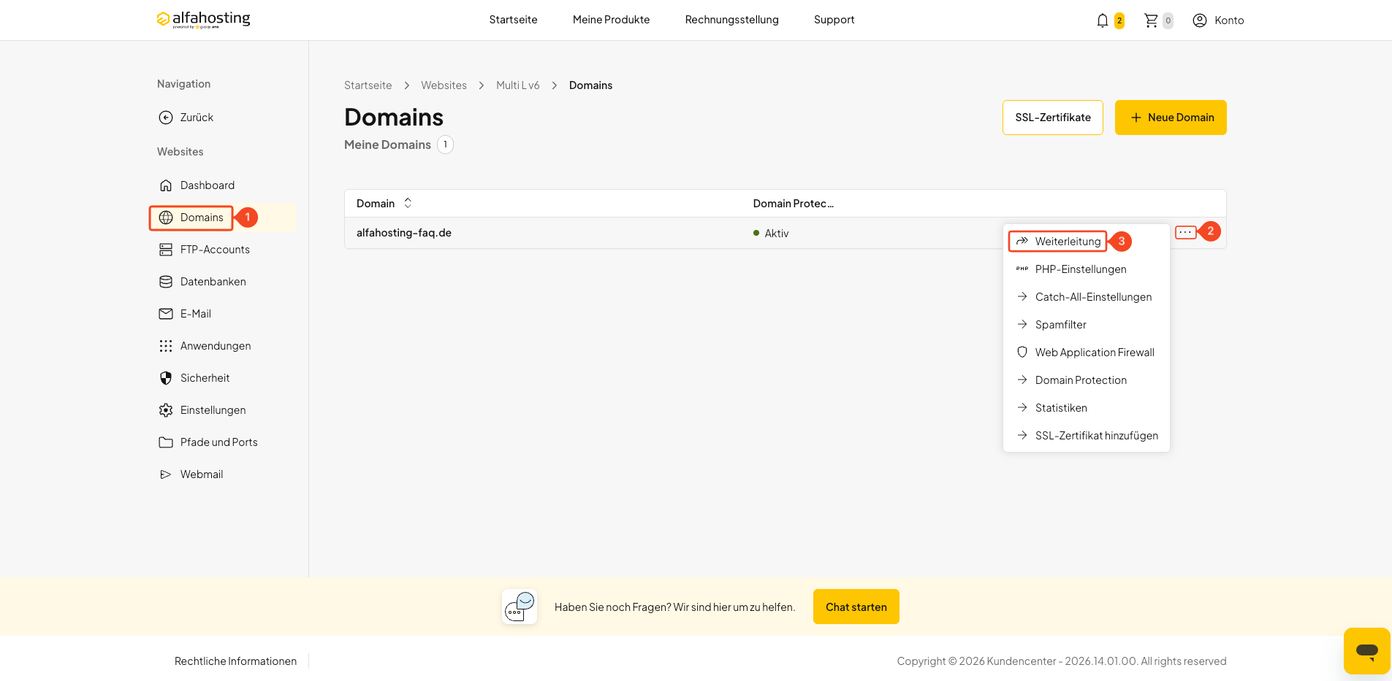
Task: Click the cart count badge 0
Action: pos(1168,20)
